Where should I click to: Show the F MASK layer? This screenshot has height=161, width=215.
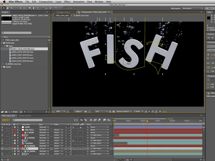2,133
